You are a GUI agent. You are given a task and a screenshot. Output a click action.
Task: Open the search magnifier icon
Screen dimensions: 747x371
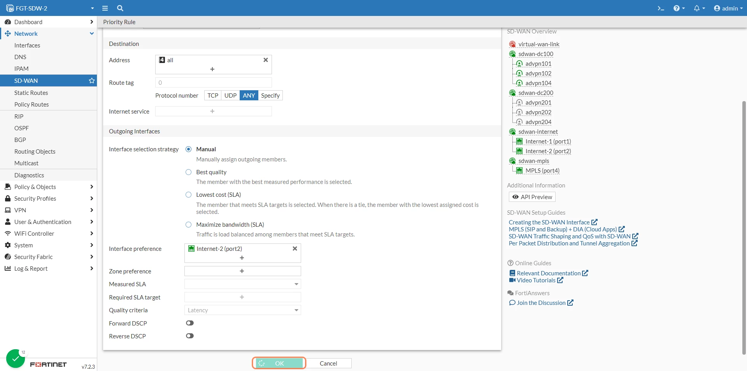[x=120, y=8]
